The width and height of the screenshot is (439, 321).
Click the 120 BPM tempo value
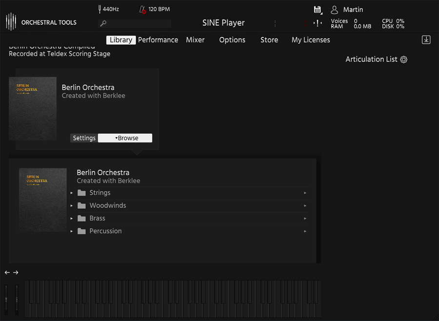[x=159, y=9]
